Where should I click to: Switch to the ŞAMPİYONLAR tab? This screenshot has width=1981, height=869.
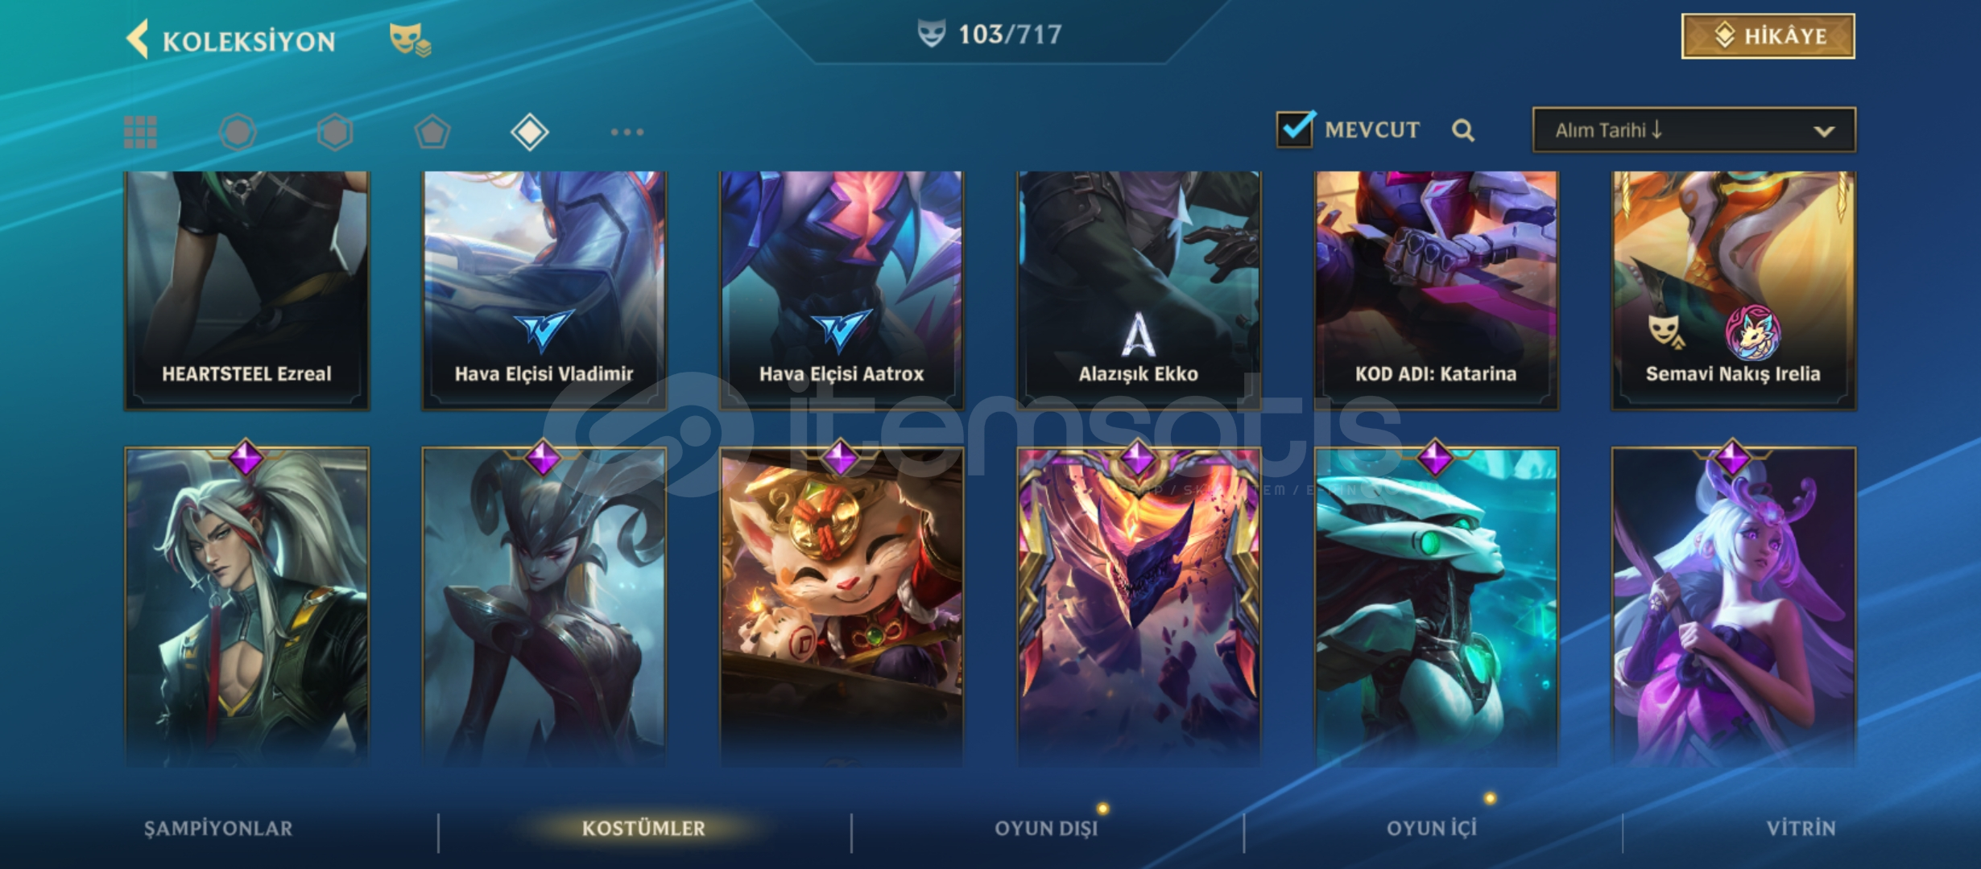218,828
